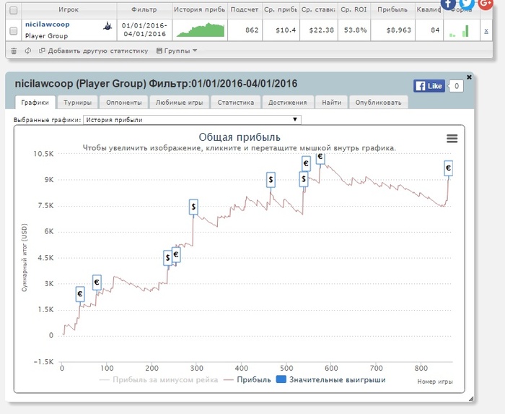Click the refresh icon below table

pos(28,51)
